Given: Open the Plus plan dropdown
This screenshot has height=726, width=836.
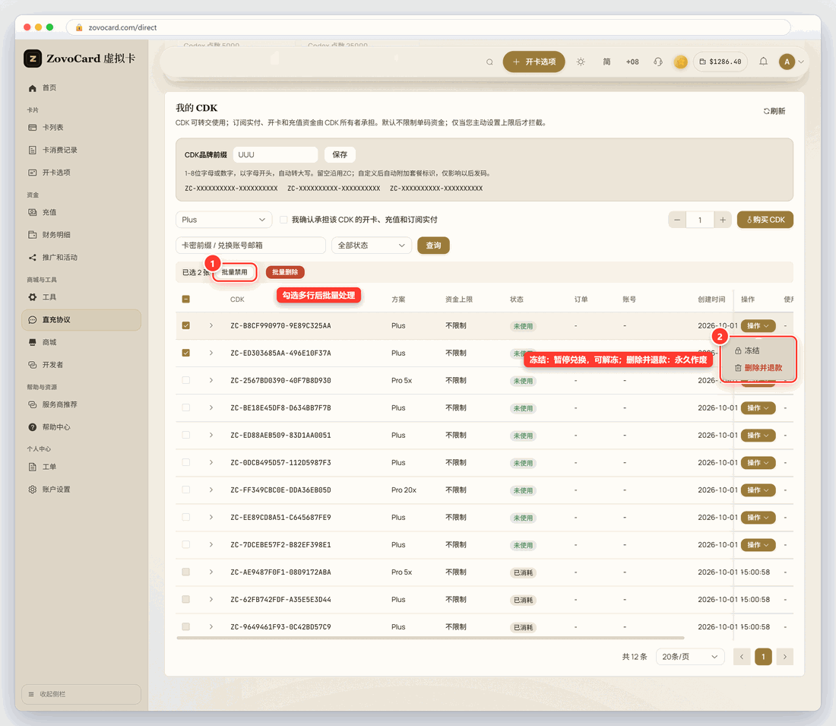Looking at the screenshot, I should coord(223,220).
